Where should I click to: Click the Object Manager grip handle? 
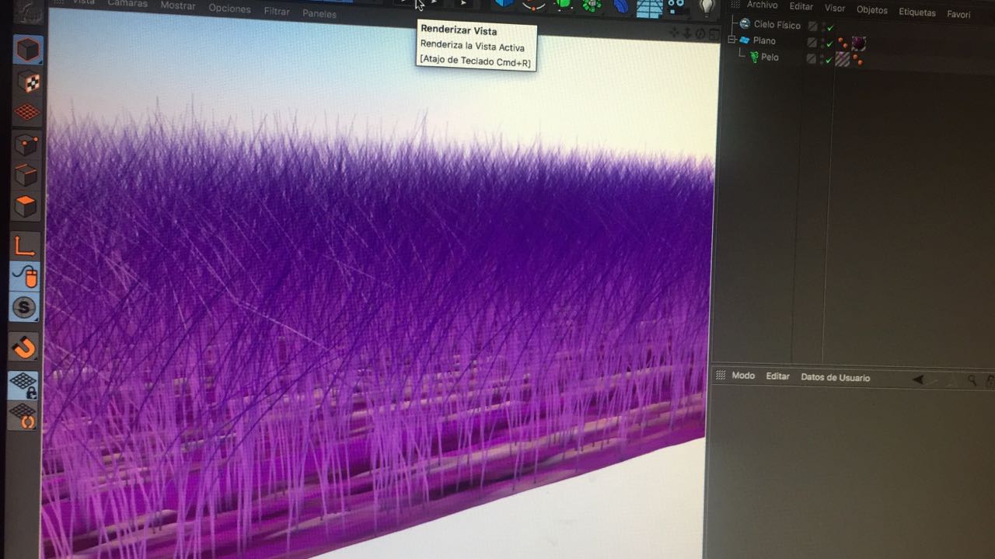point(735,4)
